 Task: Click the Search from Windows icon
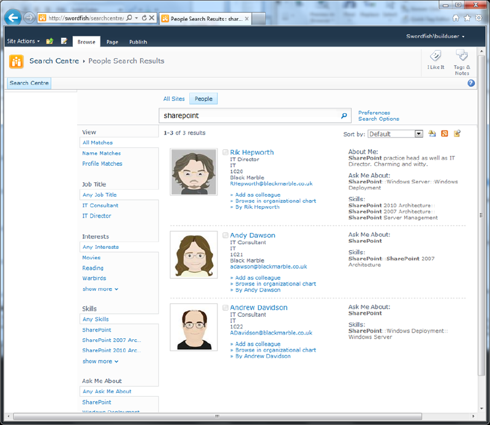(x=457, y=133)
